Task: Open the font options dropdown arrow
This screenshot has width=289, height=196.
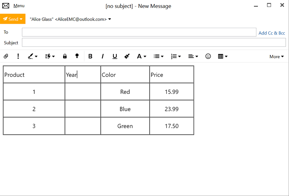Action: click(x=145, y=57)
